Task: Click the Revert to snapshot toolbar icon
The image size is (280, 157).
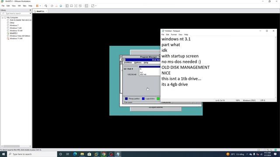Action: (56, 6)
